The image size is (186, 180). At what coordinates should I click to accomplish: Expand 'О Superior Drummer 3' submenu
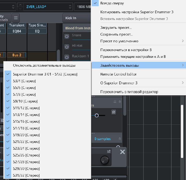point(139,83)
